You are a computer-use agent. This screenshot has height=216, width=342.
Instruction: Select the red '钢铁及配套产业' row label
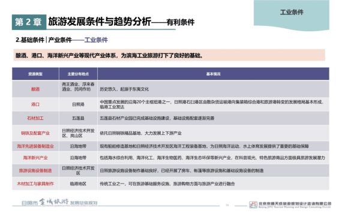tap(35, 133)
